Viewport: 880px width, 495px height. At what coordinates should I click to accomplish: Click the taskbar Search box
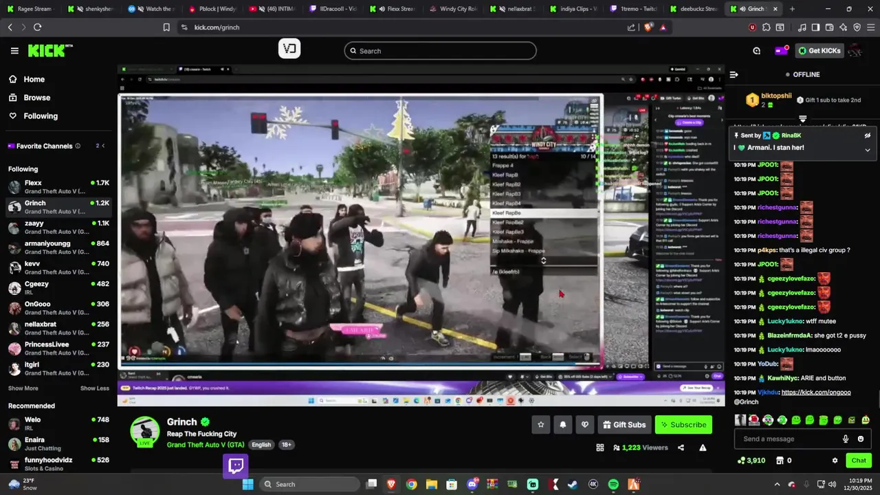309,484
